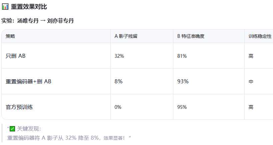
Task: Click 高 stability in the 只删 AB row
Action: pyautogui.click(x=251, y=56)
